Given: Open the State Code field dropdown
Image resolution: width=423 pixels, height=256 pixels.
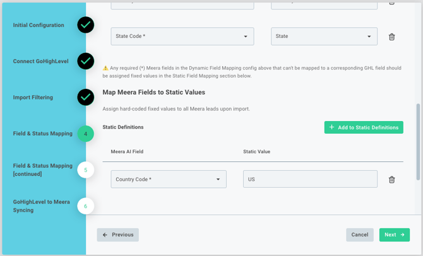Looking at the screenshot, I should tap(182, 36).
